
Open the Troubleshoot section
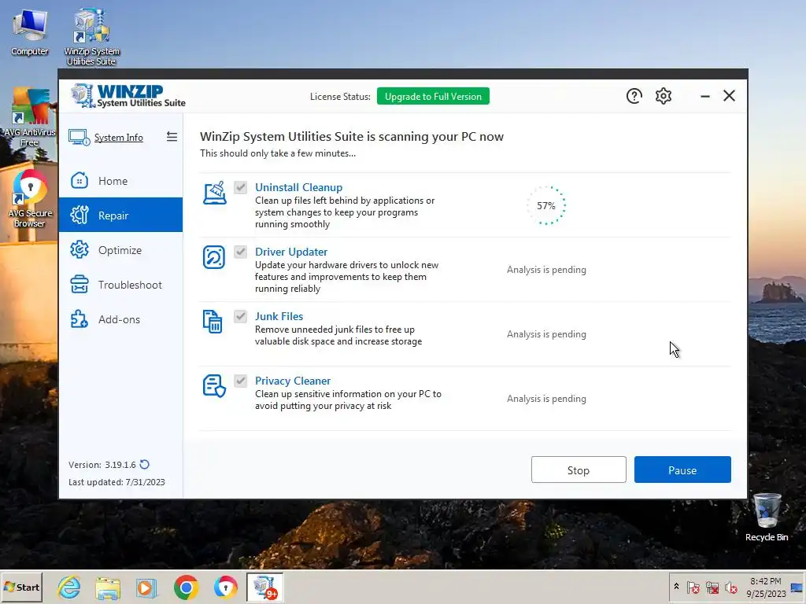tap(120, 285)
